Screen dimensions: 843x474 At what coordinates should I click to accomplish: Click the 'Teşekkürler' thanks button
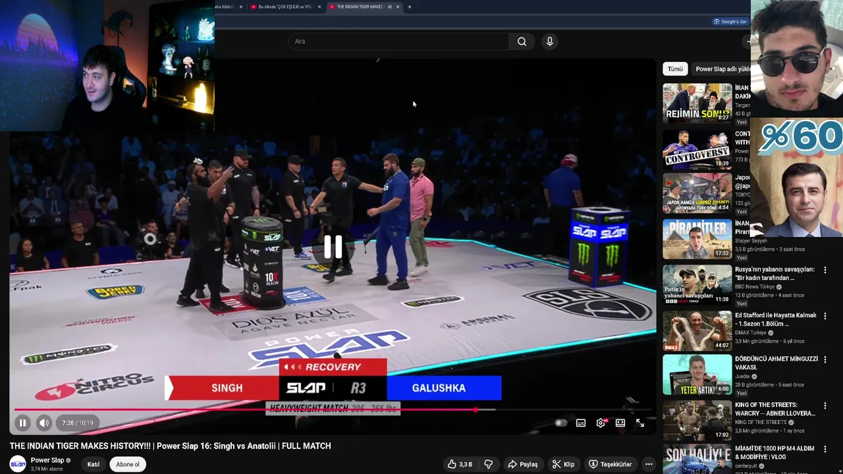click(x=610, y=464)
